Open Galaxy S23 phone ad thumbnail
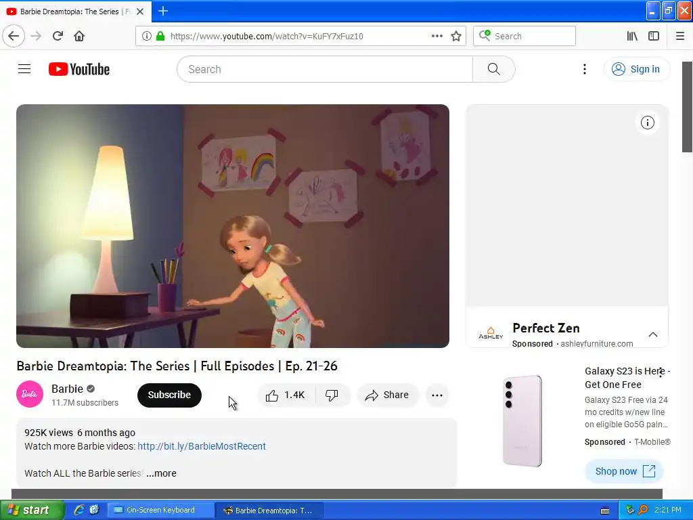This screenshot has height=520, width=693. [x=522, y=420]
